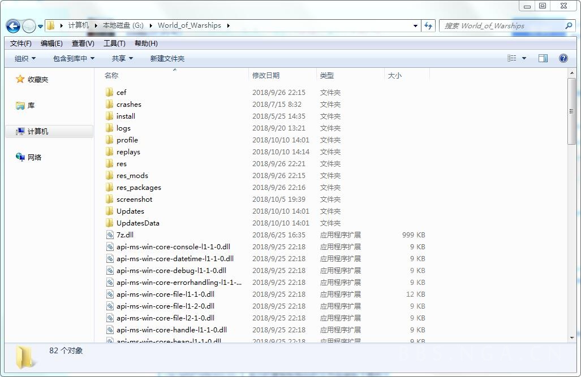Expand the 组织 organize dropdown
Screen dimensions: 581x377
pos(25,58)
